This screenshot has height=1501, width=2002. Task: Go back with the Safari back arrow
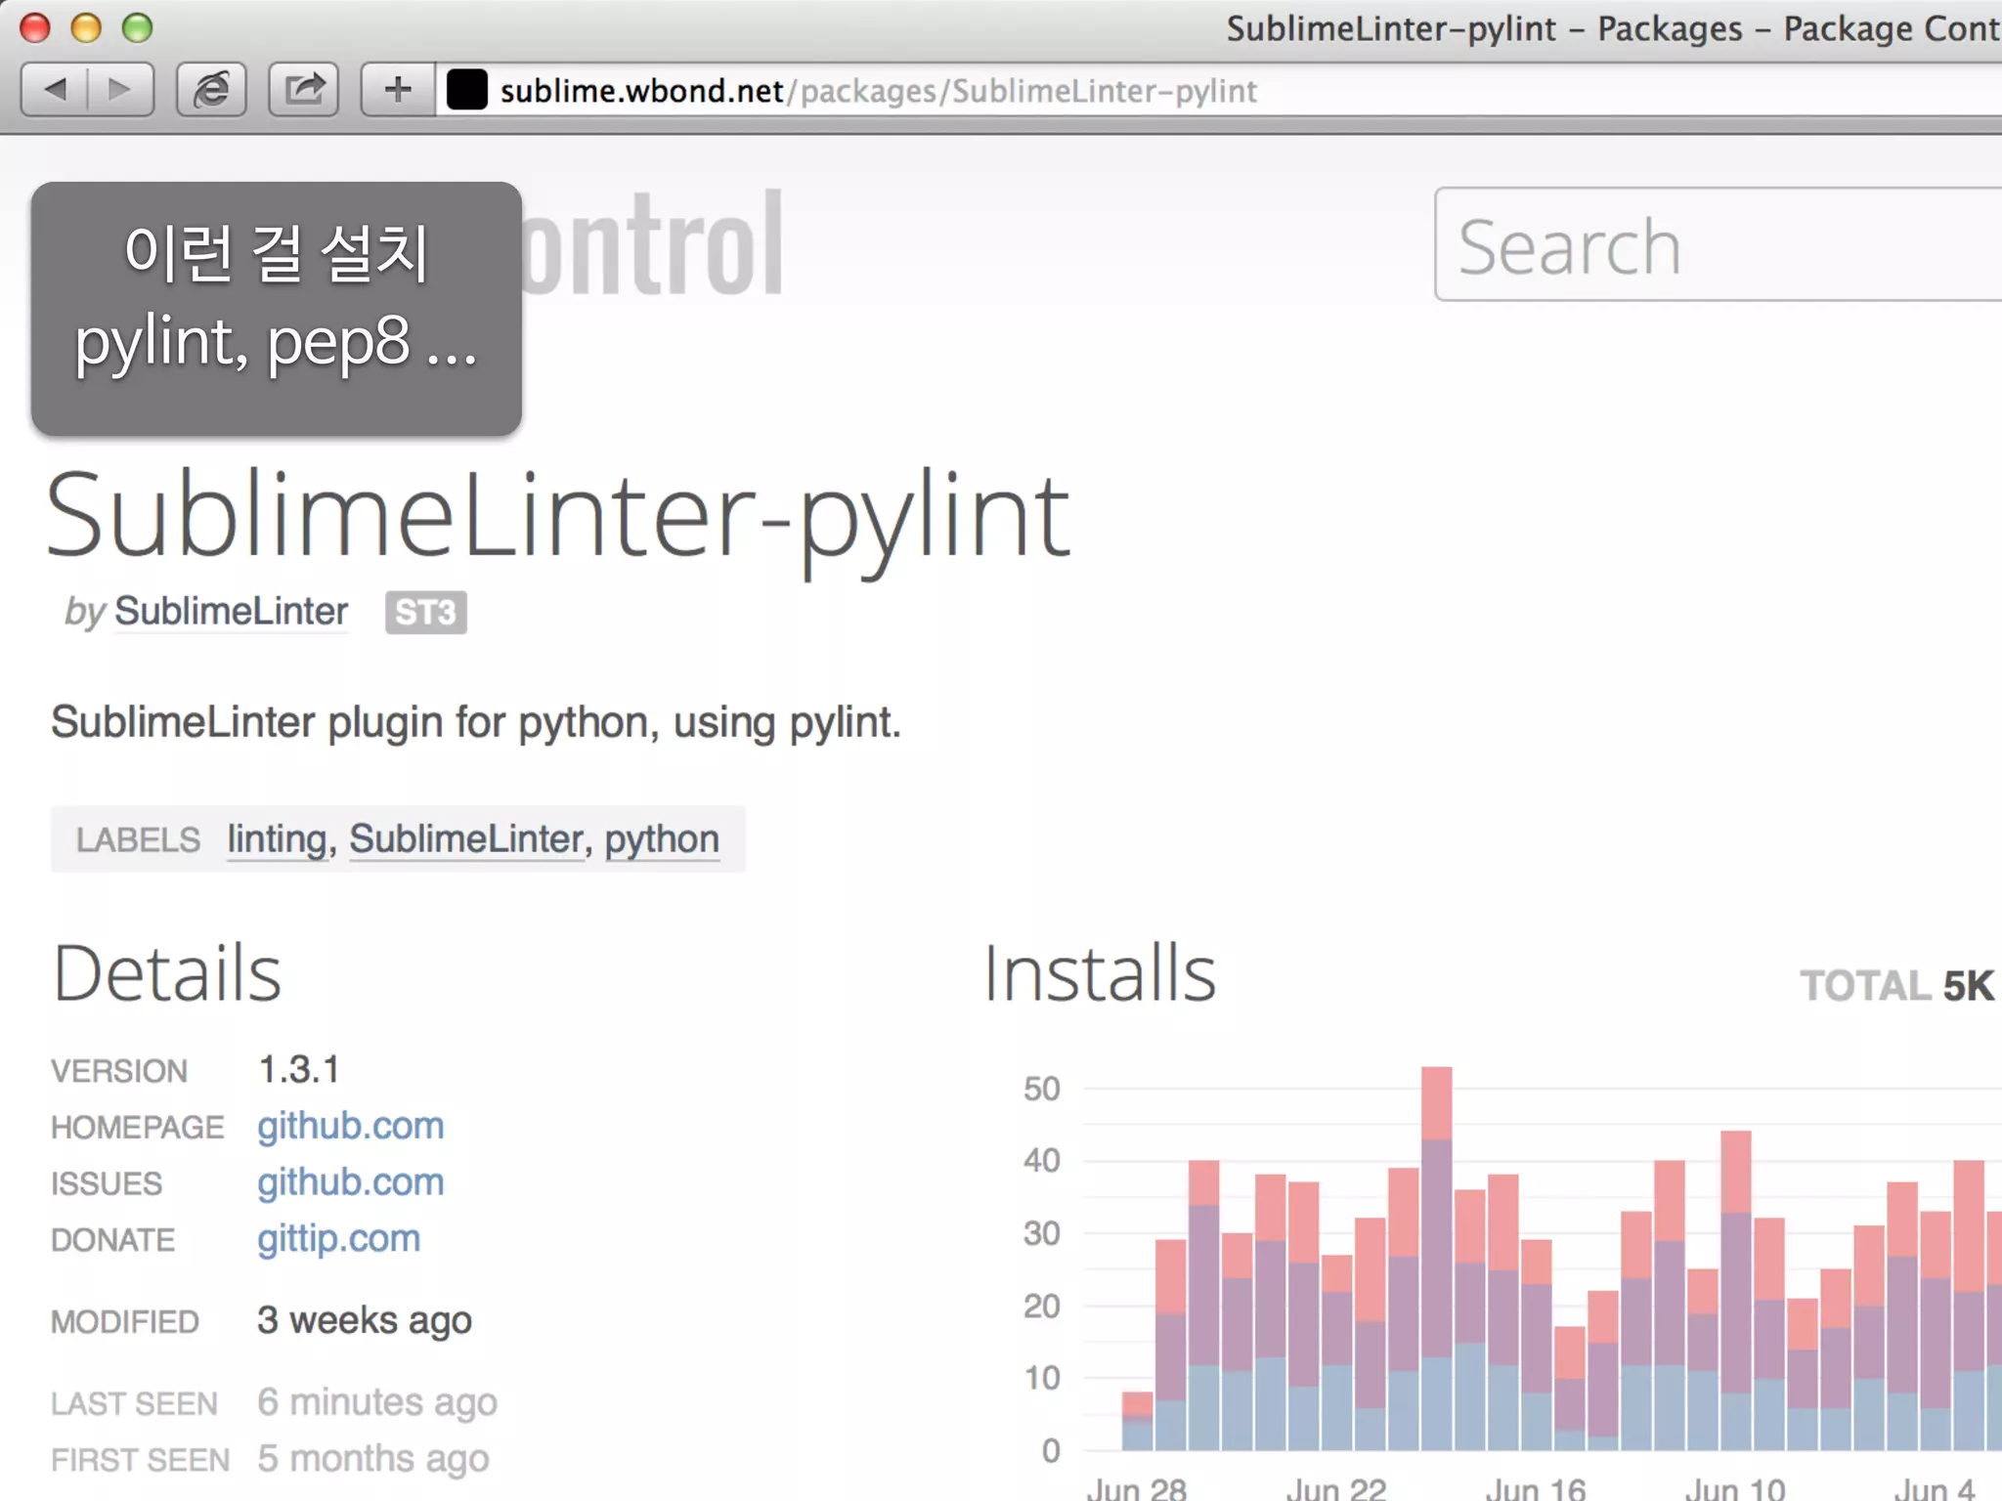pyautogui.click(x=54, y=90)
